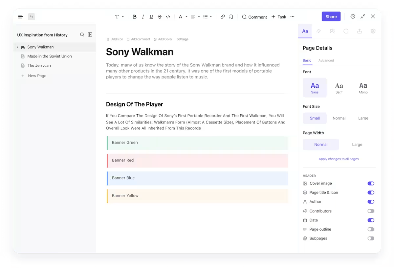Select the Mono font option
The height and width of the screenshot is (270, 394).
[363, 88]
